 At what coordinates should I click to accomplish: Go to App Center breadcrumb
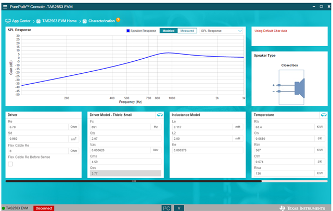click(21, 21)
